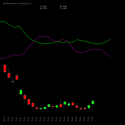This screenshot has height=125, width=125.
Task: Click the last green candle for 12 May
Action: click(93, 102)
